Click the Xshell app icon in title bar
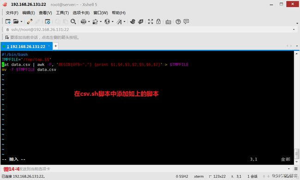This screenshot has height=180, width=300. 5,4
